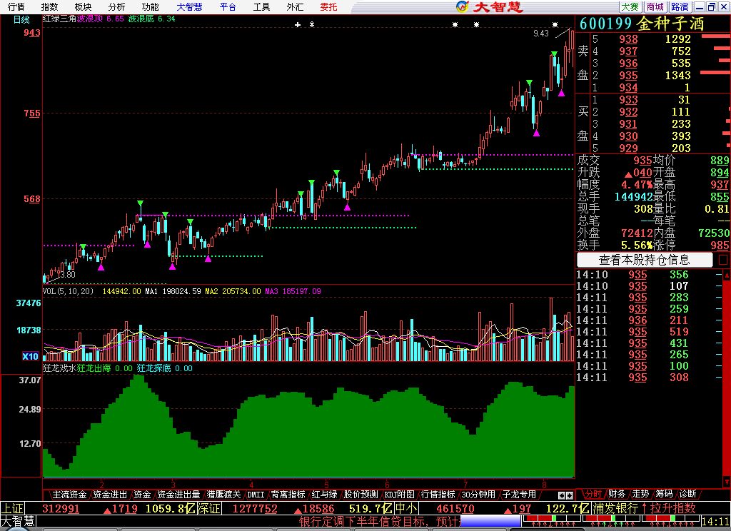This screenshot has height=531, width=731.
Task: Open the 分析 menu
Action: [x=116, y=7]
